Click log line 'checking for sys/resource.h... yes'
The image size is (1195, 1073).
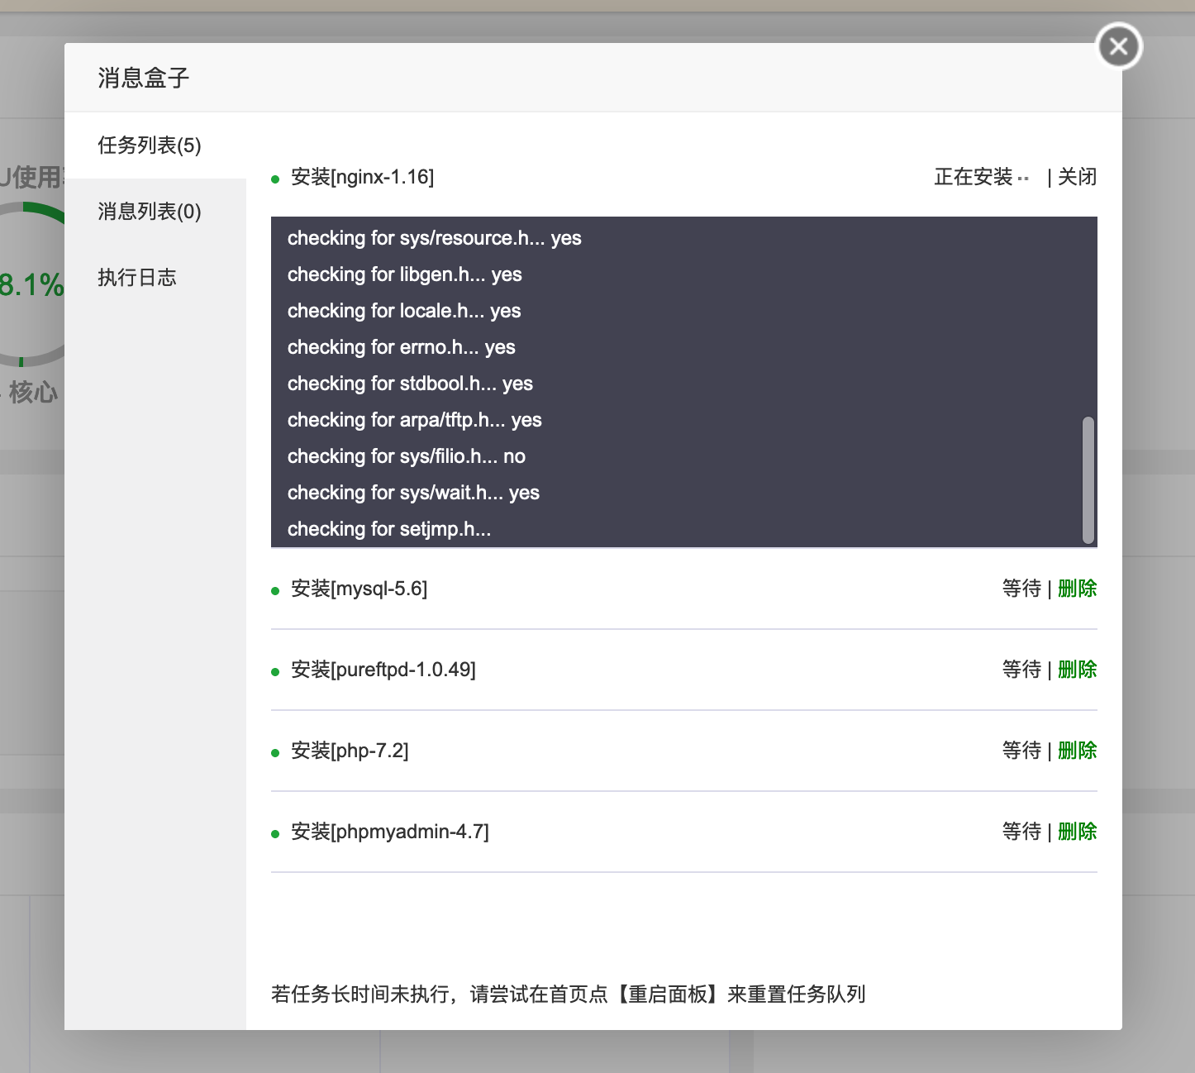click(x=435, y=238)
